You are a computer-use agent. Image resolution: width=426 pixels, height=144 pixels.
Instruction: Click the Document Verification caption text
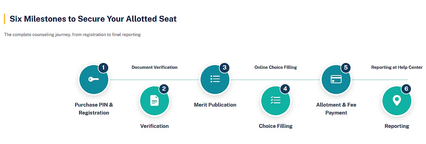154,67
